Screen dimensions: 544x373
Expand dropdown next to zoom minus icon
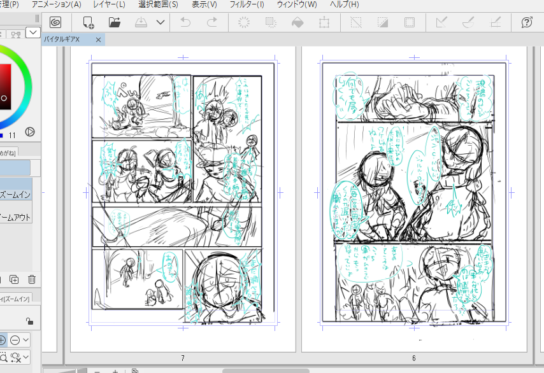point(26,341)
